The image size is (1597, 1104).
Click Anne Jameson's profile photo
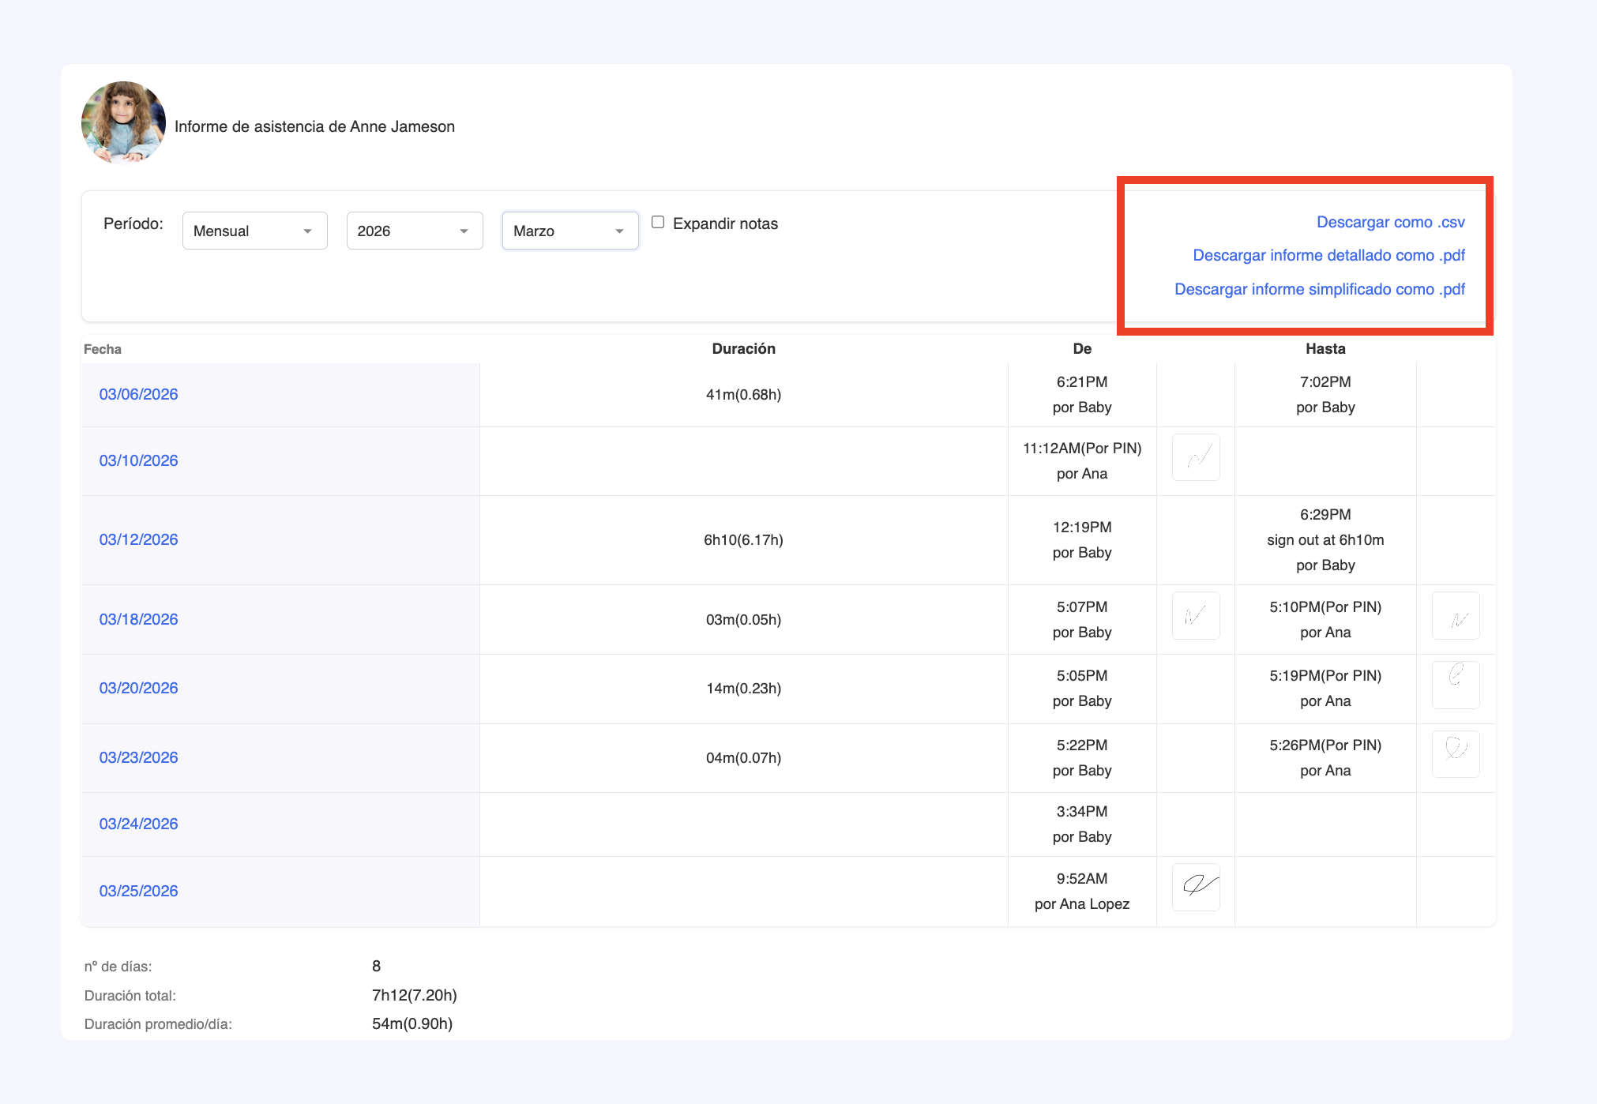[x=123, y=122]
